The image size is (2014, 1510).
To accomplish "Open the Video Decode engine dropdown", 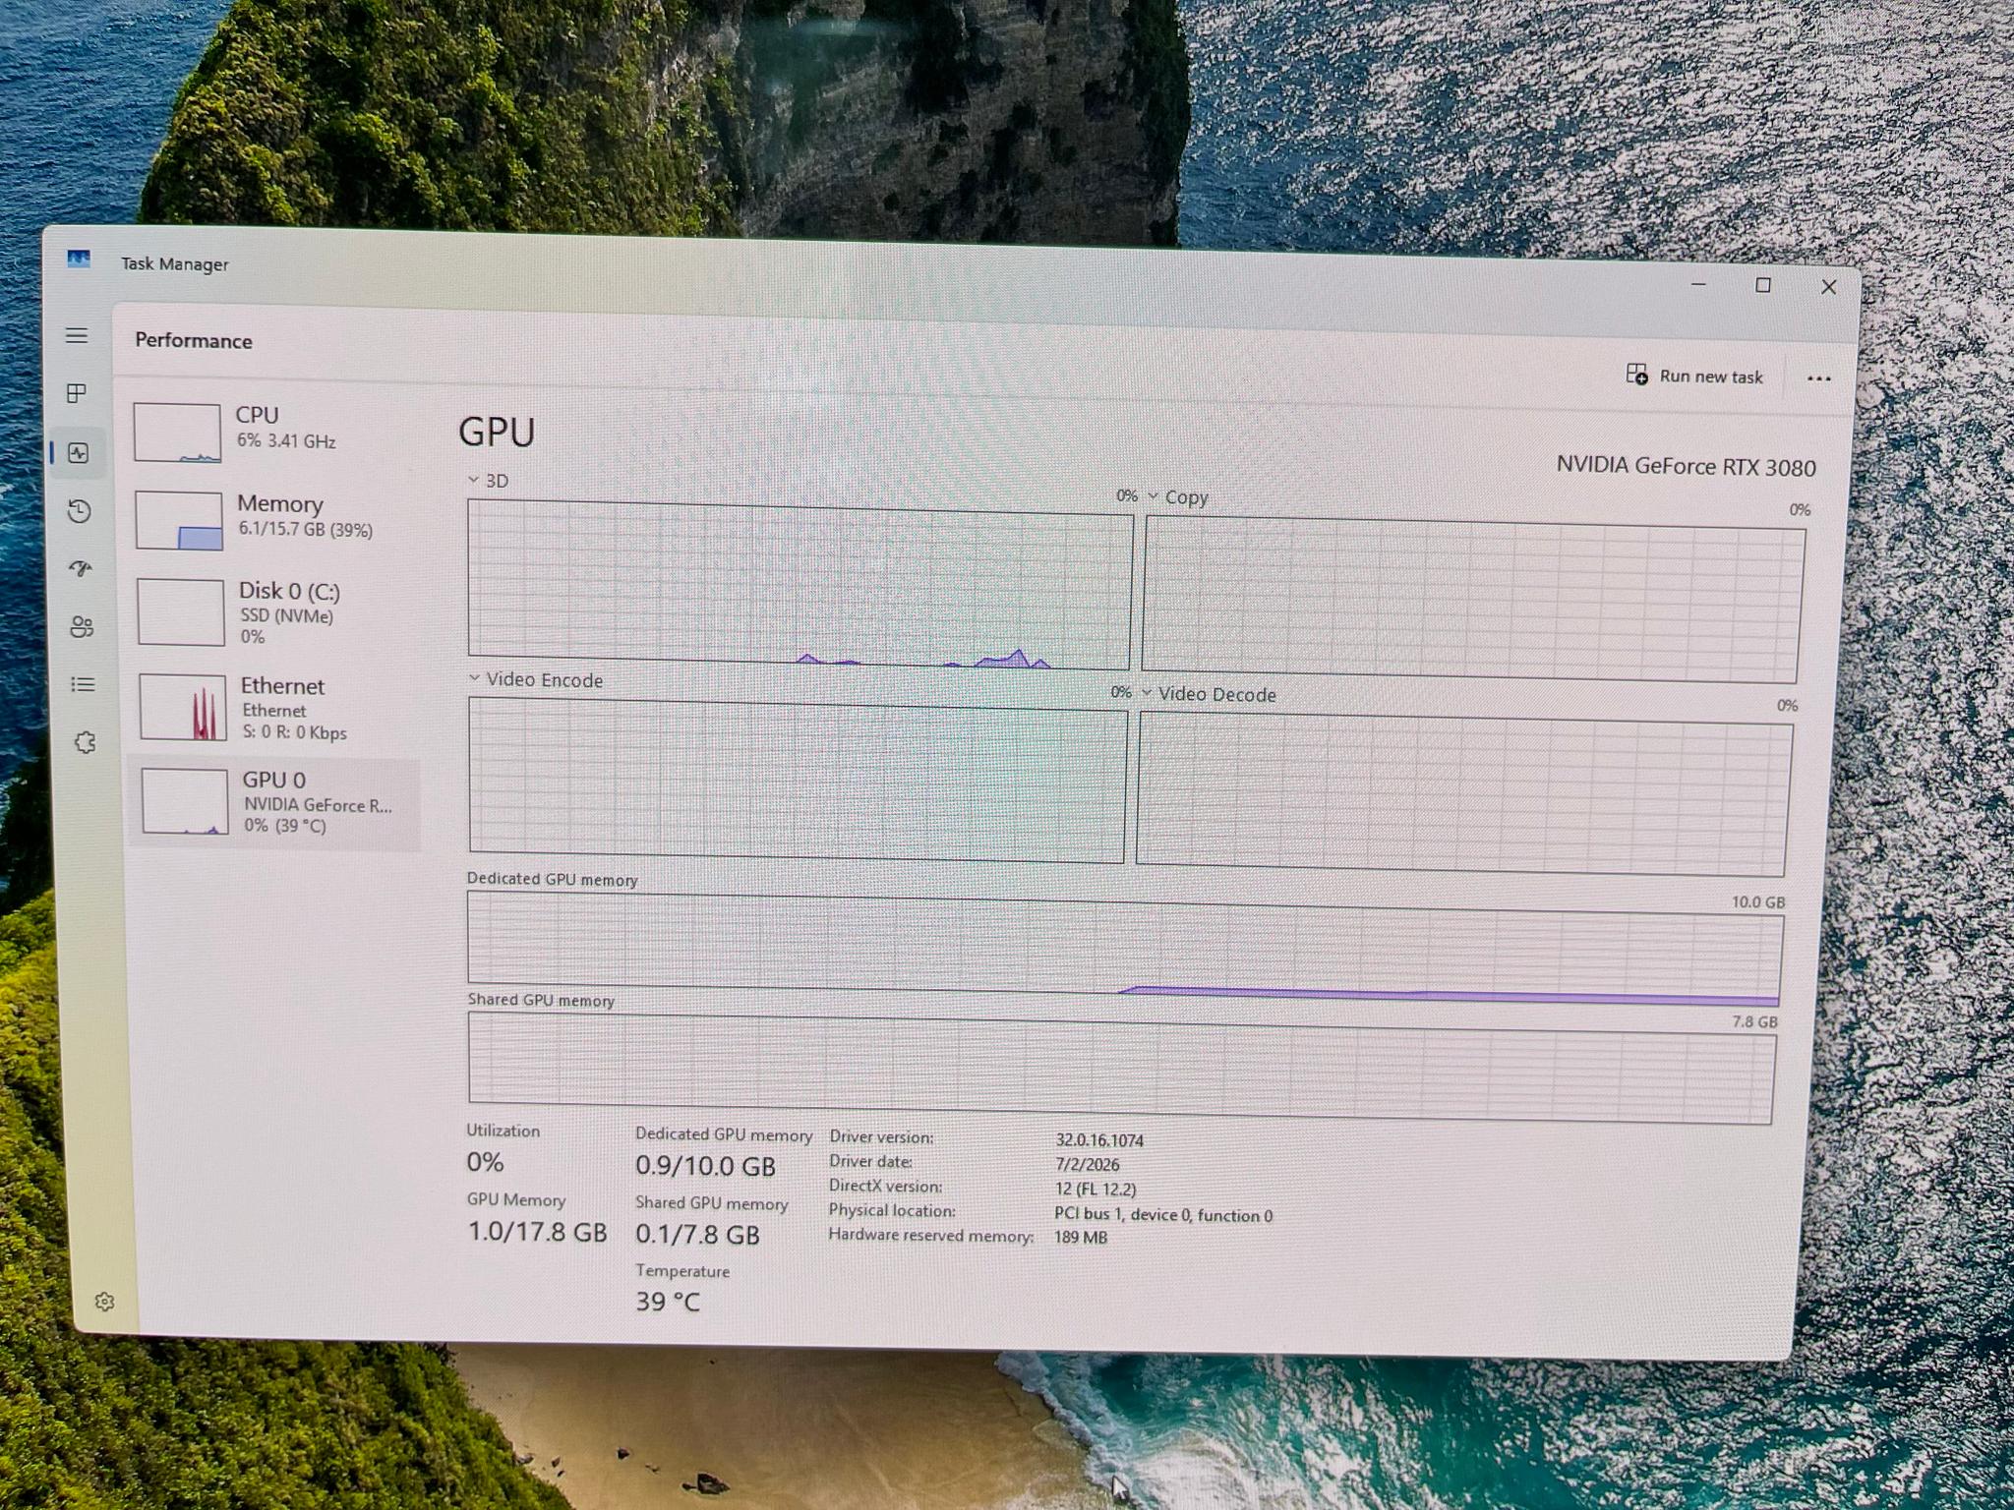I will pos(1209,694).
